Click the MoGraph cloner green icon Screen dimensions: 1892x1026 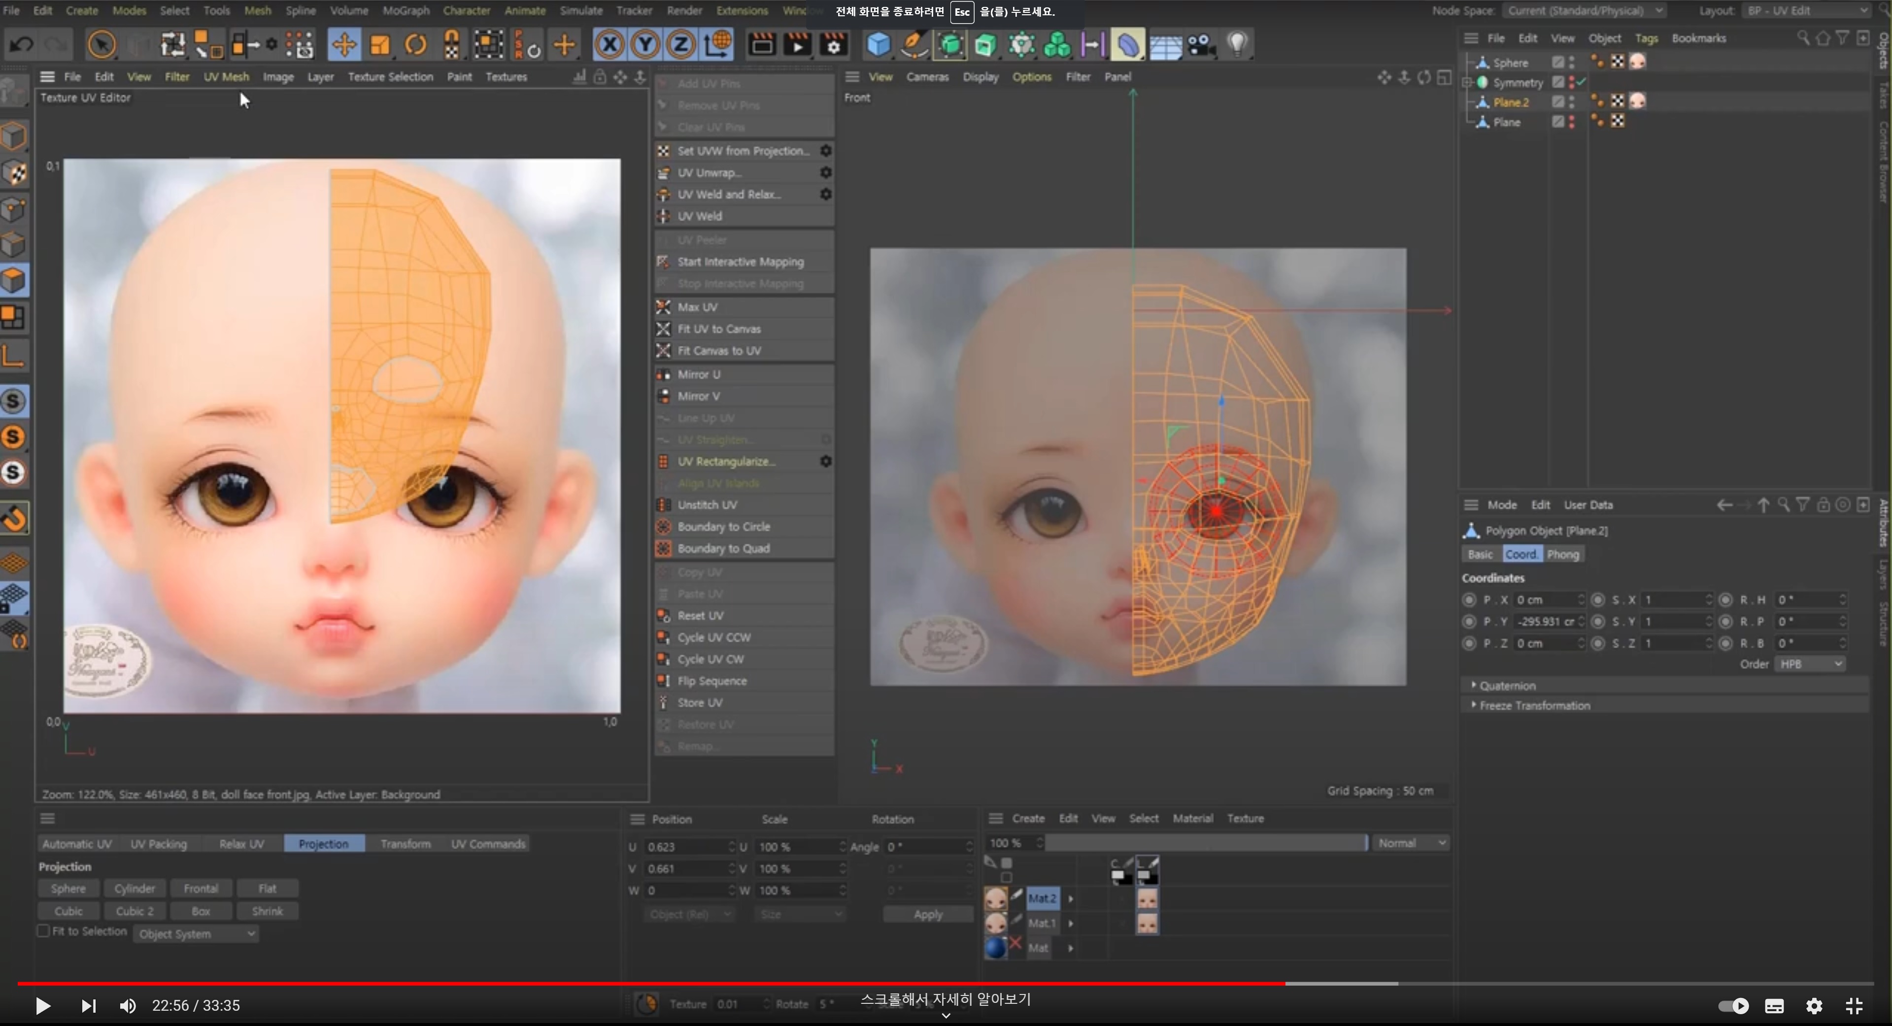click(1057, 45)
